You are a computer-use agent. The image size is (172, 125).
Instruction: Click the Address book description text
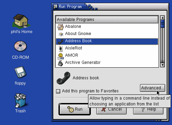[86, 78]
